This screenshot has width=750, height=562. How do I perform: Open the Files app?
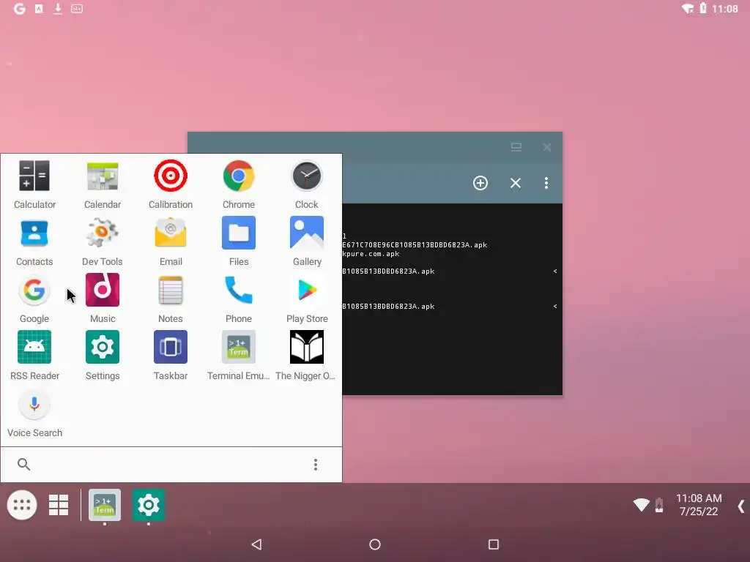coord(238,241)
